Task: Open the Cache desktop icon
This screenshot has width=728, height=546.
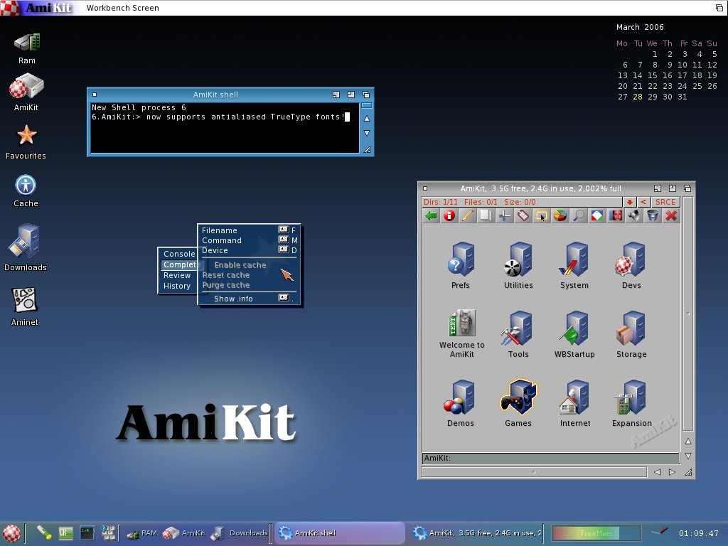Action: point(26,191)
